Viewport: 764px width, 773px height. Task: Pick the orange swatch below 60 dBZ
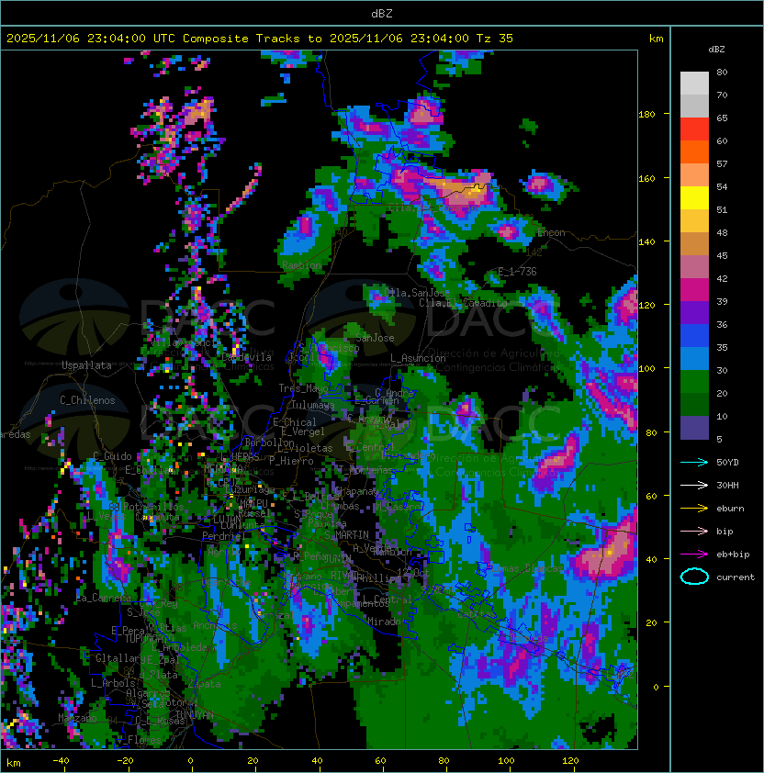point(694,152)
